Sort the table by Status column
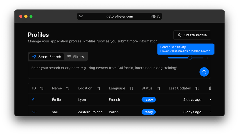The image size is (239, 135). pyautogui.click(x=158, y=88)
